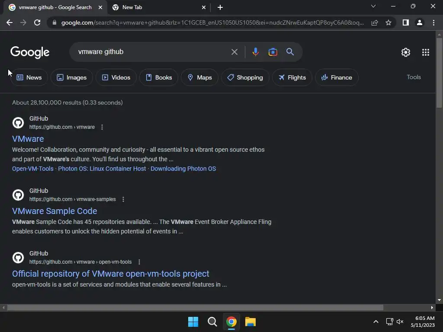The width and height of the screenshot is (443, 332).
Task: Open more options for the vmware-samples result
Action: (x=123, y=199)
